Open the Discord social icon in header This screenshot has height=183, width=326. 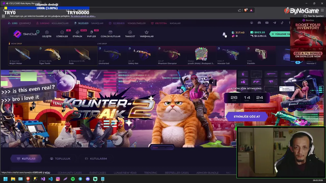click(x=259, y=23)
